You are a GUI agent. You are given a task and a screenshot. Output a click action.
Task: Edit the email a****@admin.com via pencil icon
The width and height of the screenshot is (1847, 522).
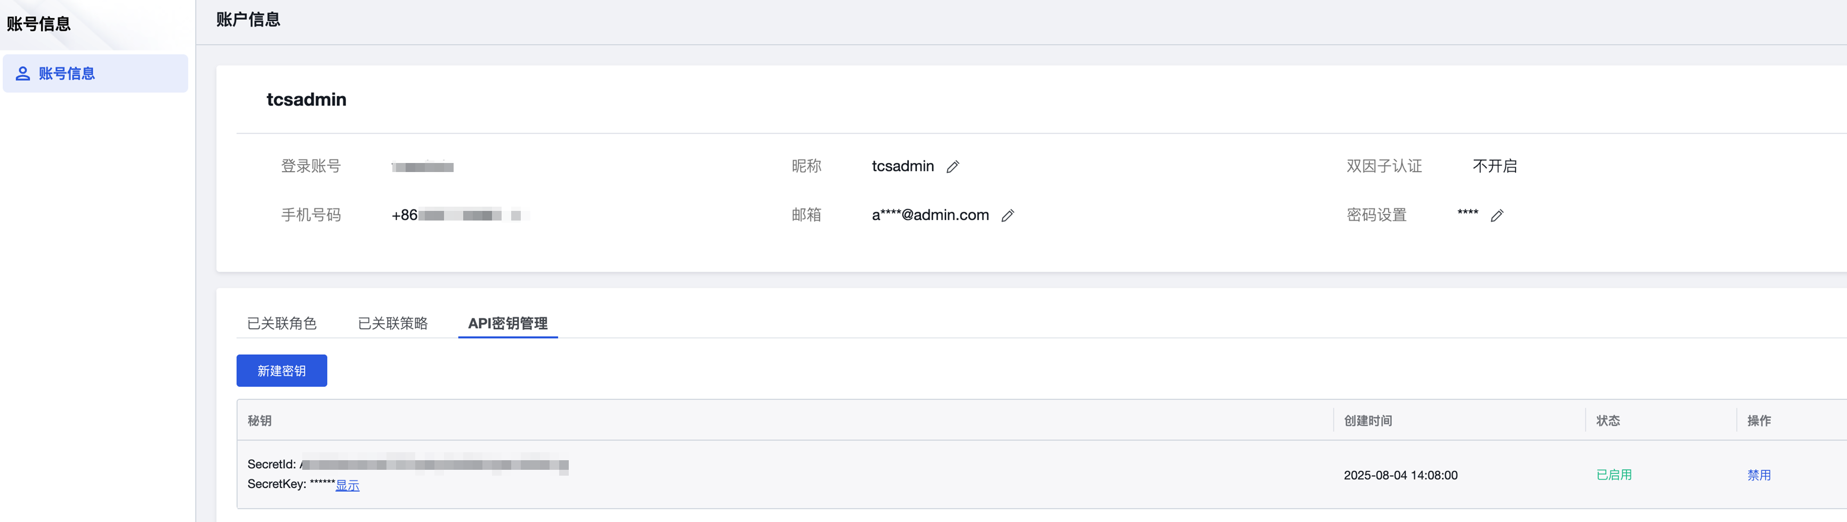coord(1007,216)
